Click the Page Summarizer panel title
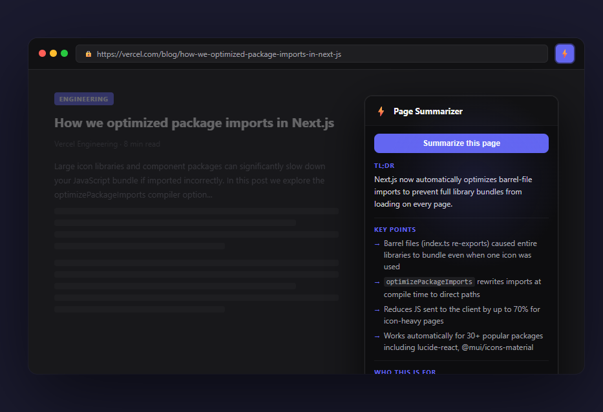The width and height of the screenshot is (603, 412). coord(428,112)
